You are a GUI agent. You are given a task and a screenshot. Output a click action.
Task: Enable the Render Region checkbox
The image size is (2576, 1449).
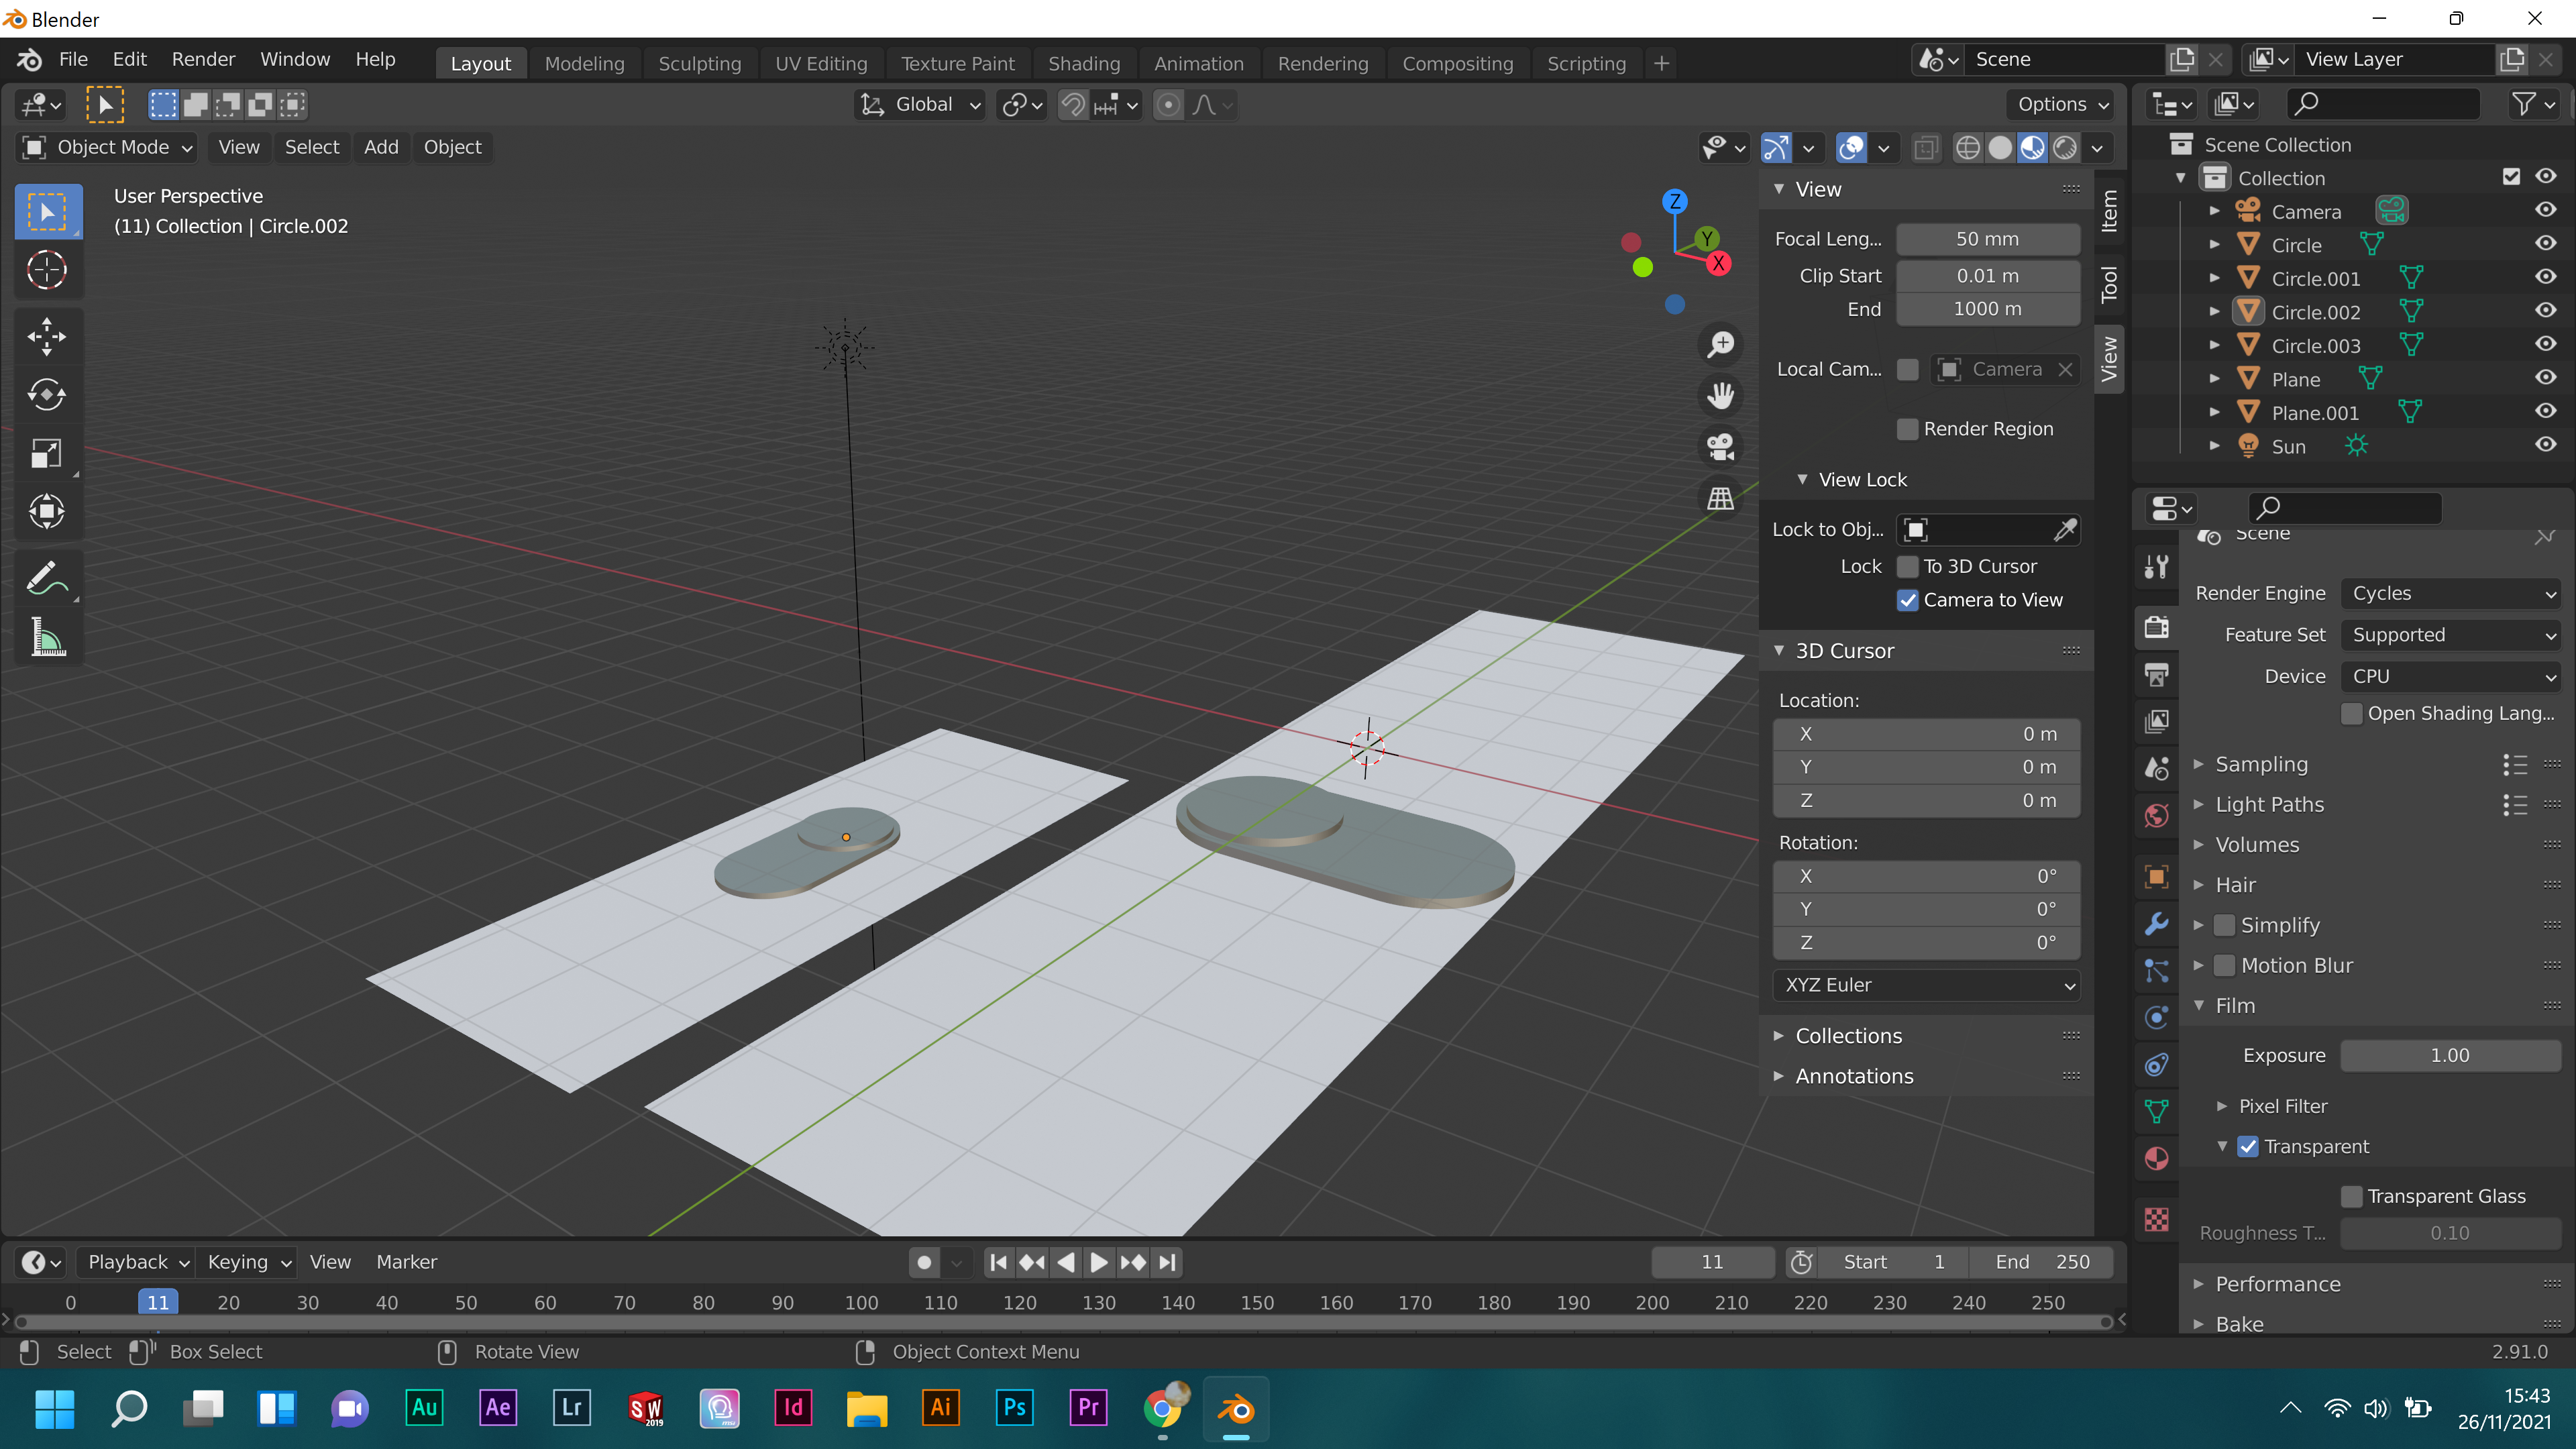click(1908, 429)
